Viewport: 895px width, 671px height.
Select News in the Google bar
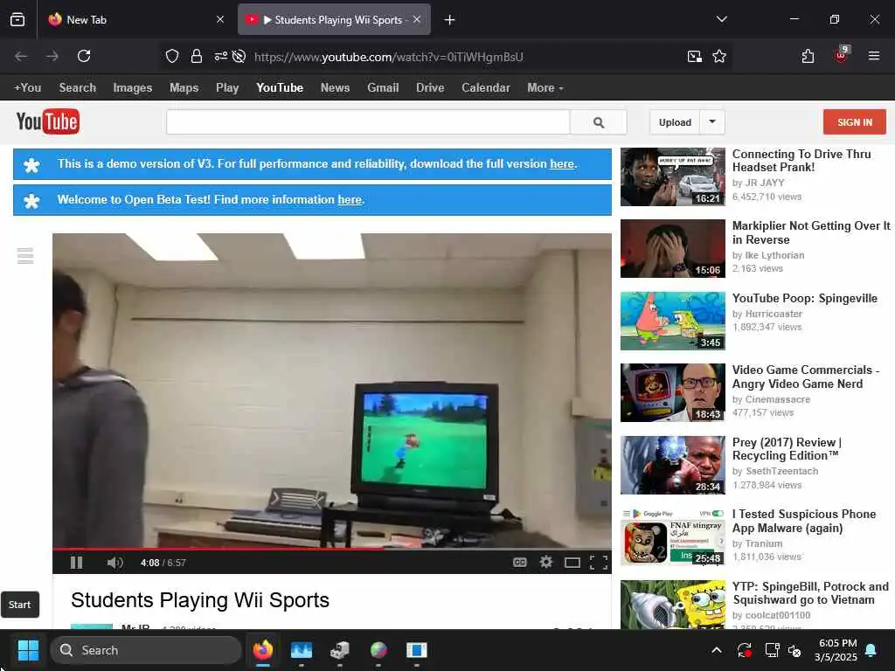335,88
